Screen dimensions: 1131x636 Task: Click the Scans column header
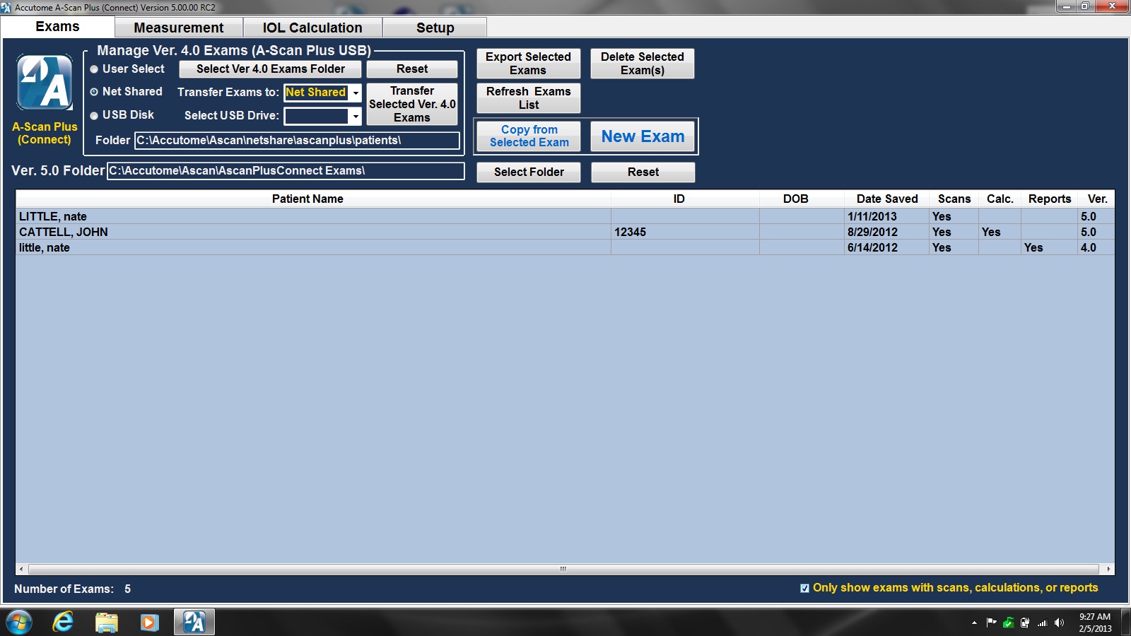tap(954, 199)
